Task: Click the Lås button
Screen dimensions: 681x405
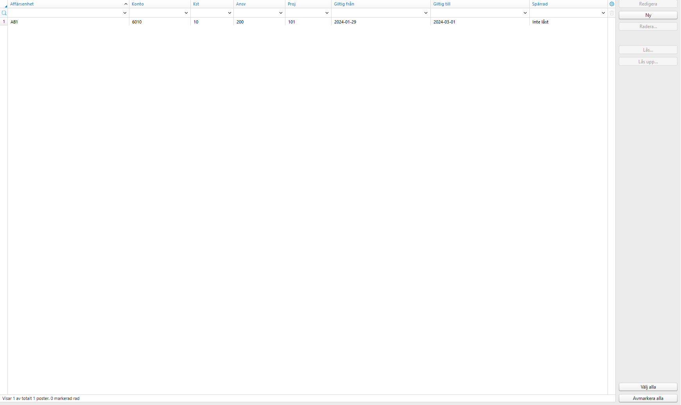Action: [x=648, y=50]
